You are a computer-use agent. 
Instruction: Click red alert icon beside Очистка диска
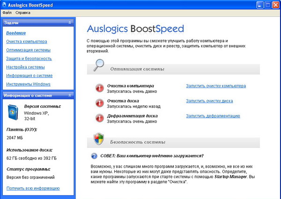99,103
